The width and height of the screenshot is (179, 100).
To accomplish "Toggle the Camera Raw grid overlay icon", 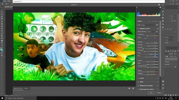I will click(x=163, y=88).
